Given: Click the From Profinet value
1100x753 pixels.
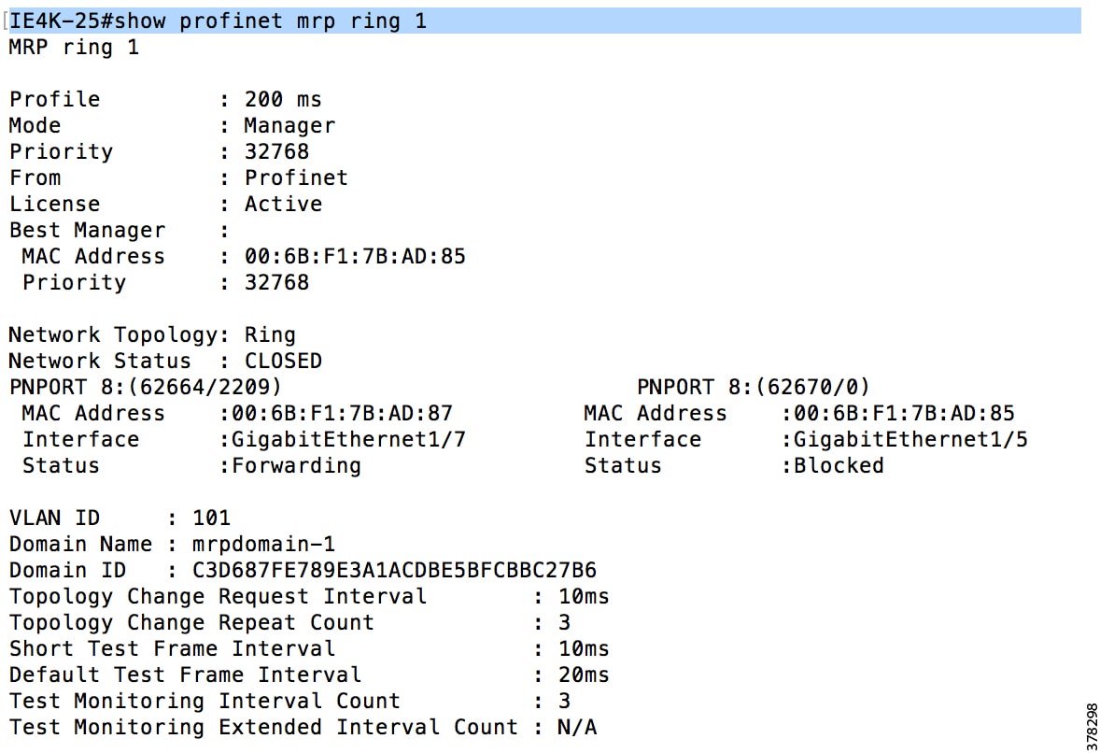Looking at the screenshot, I should coord(296,178).
